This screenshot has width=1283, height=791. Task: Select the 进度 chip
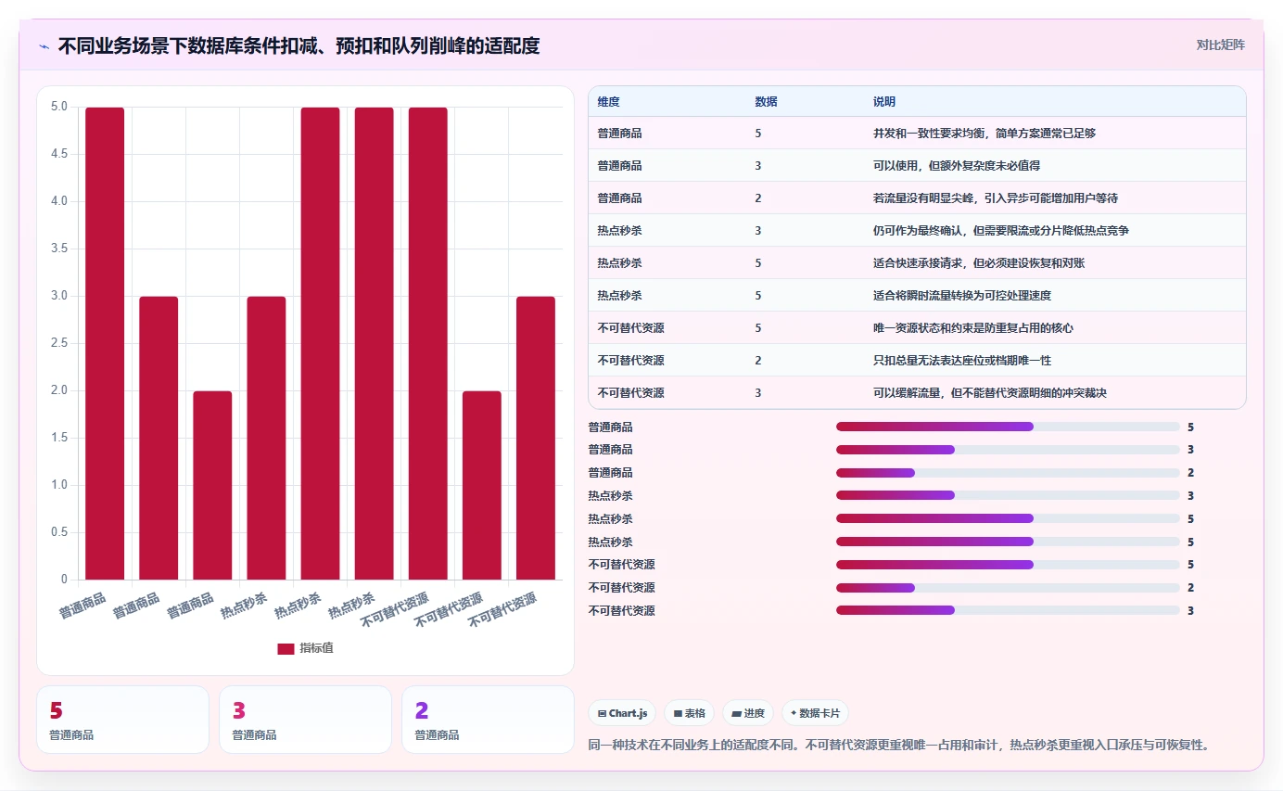748,713
